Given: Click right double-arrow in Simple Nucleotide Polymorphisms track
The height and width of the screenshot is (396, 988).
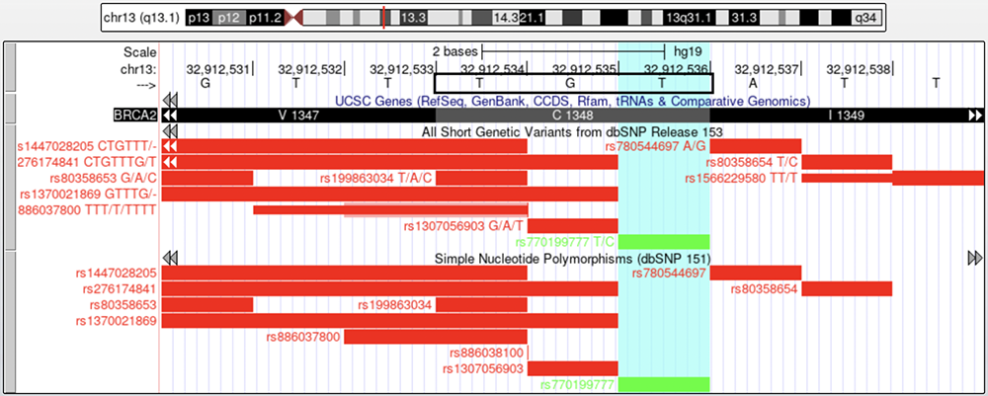Looking at the screenshot, I should click(x=975, y=258).
